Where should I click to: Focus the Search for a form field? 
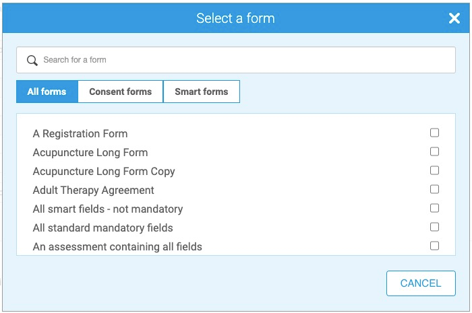click(243, 60)
